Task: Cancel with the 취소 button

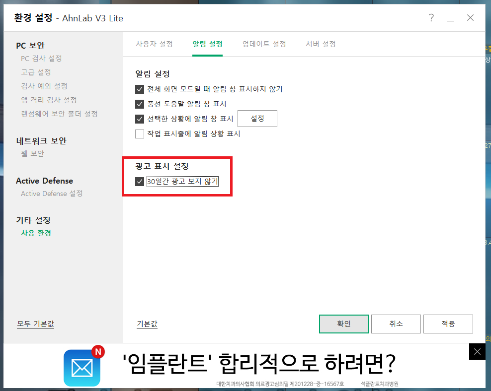Action: pyautogui.click(x=396, y=324)
